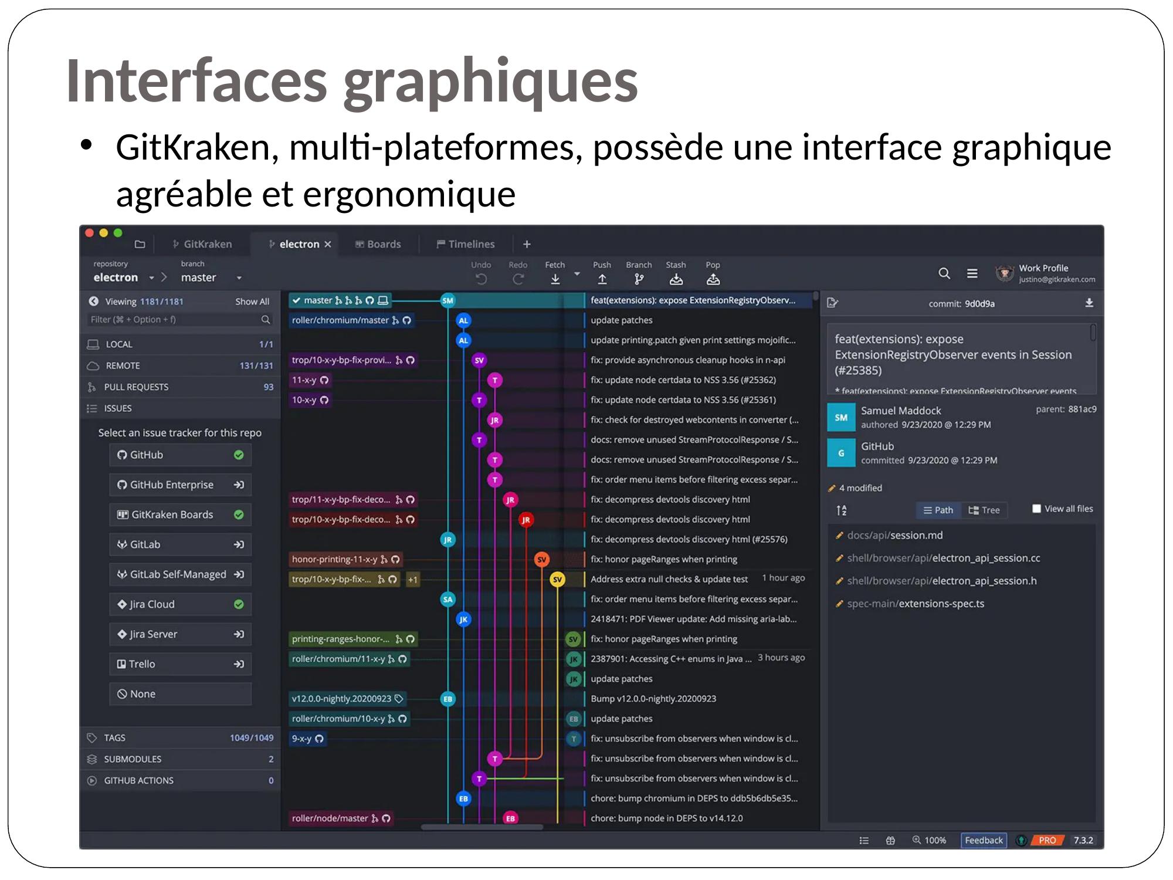Sign in to Trello arrow icon
The height and width of the screenshot is (880, 1173).
[x=239, y=664]
